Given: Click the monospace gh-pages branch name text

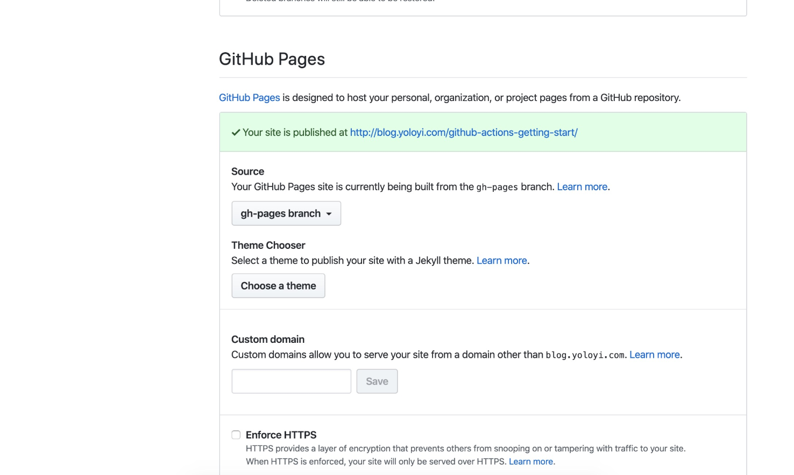Looking at the screenshot, I should click(x=497, y=188).
